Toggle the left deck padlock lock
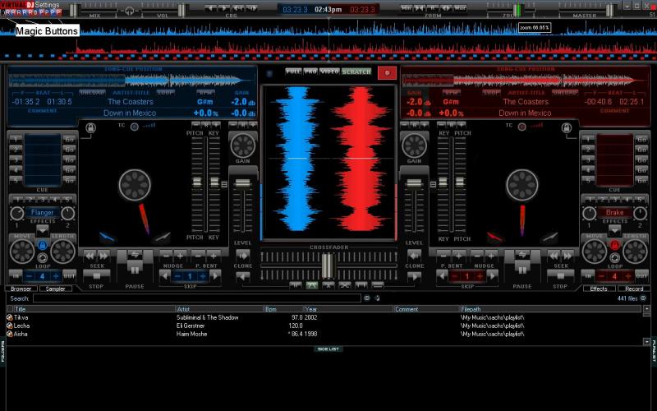This screenshot has width=657, height=411. point(90,127)
